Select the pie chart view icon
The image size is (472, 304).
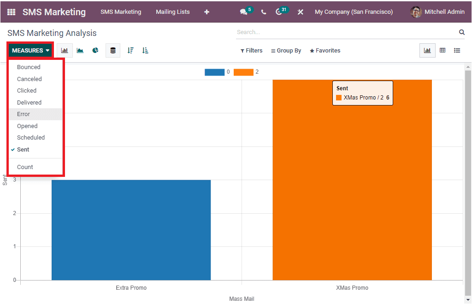(95, 50)
